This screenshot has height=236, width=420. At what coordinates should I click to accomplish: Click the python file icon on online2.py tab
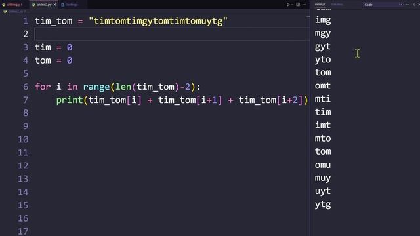(x=33, y=5)
